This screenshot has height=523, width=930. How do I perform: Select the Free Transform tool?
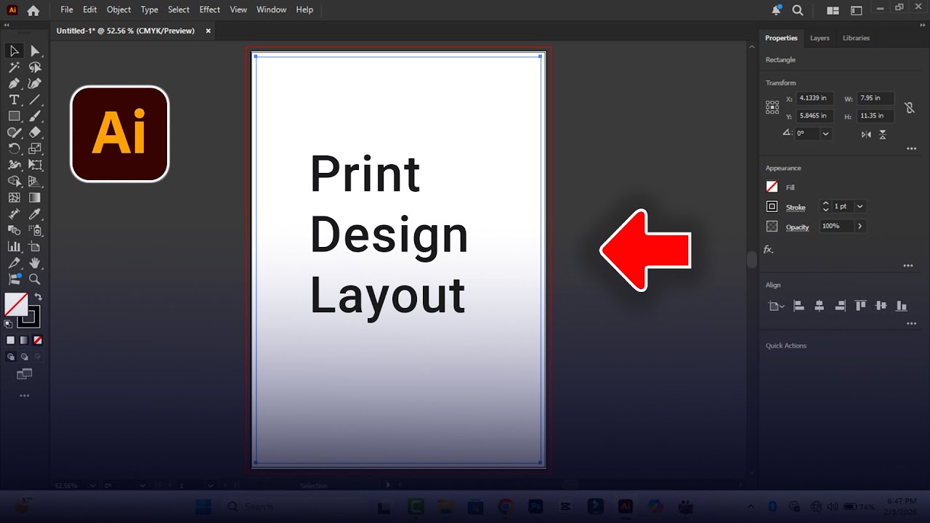[35, 165]
